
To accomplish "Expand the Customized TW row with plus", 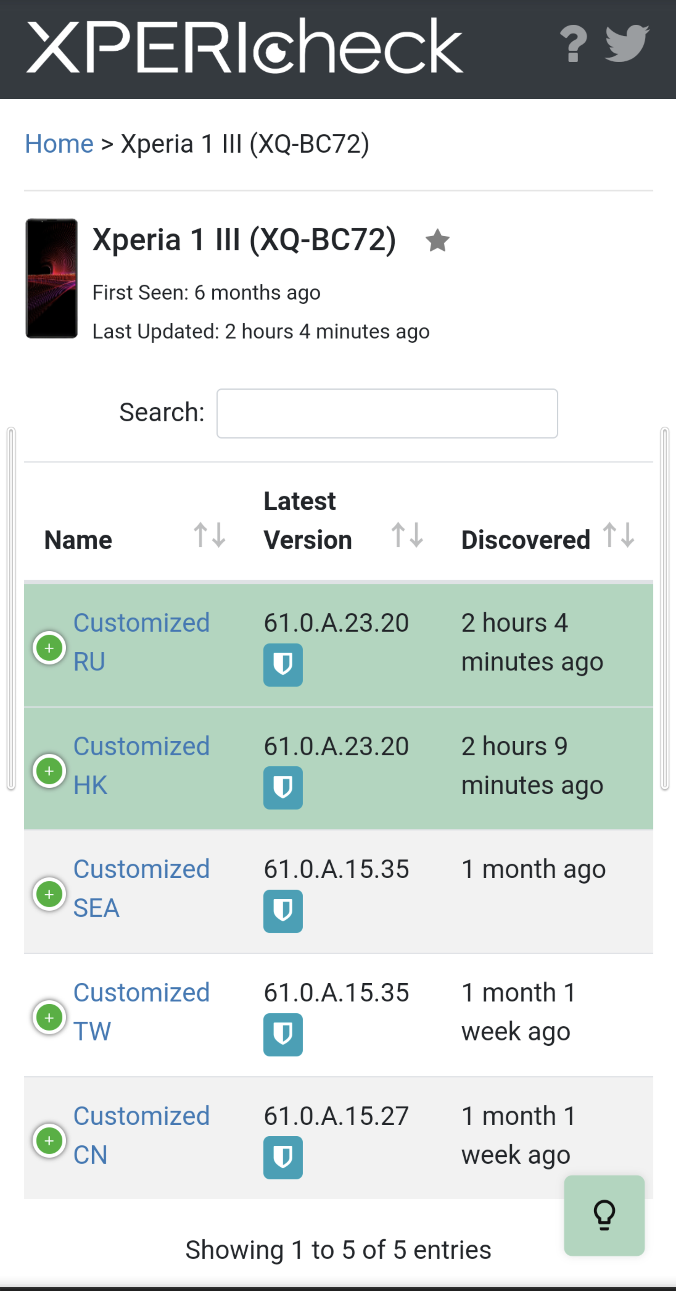I will 49,1017.
